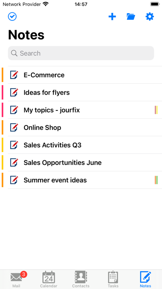The image size is (162, 289).
Task: Open settings via the gear icon
Action: coord(150,17)
